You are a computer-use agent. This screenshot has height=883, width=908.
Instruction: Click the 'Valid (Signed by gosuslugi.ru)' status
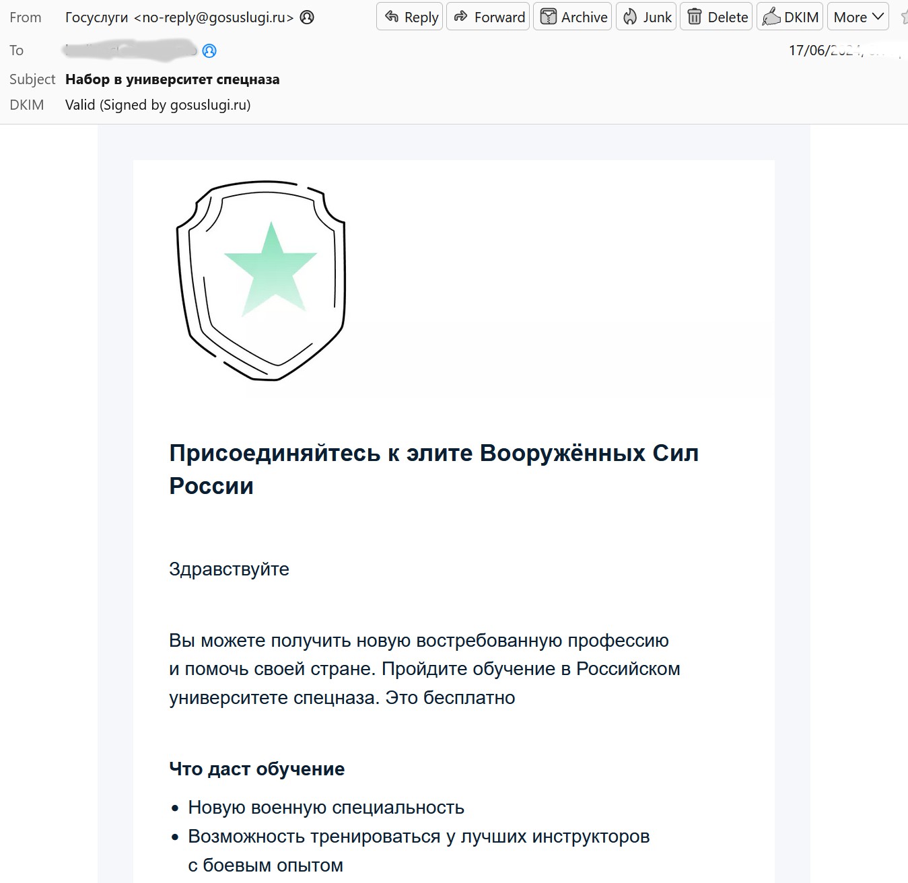tap(158, 105)
